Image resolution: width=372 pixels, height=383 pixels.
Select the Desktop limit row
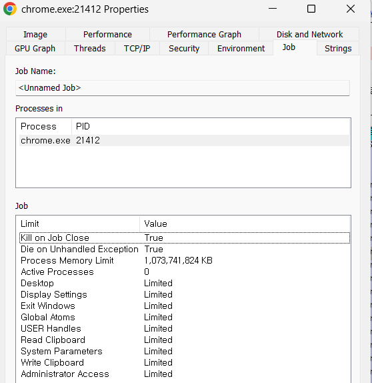click(x=184, y=283)
